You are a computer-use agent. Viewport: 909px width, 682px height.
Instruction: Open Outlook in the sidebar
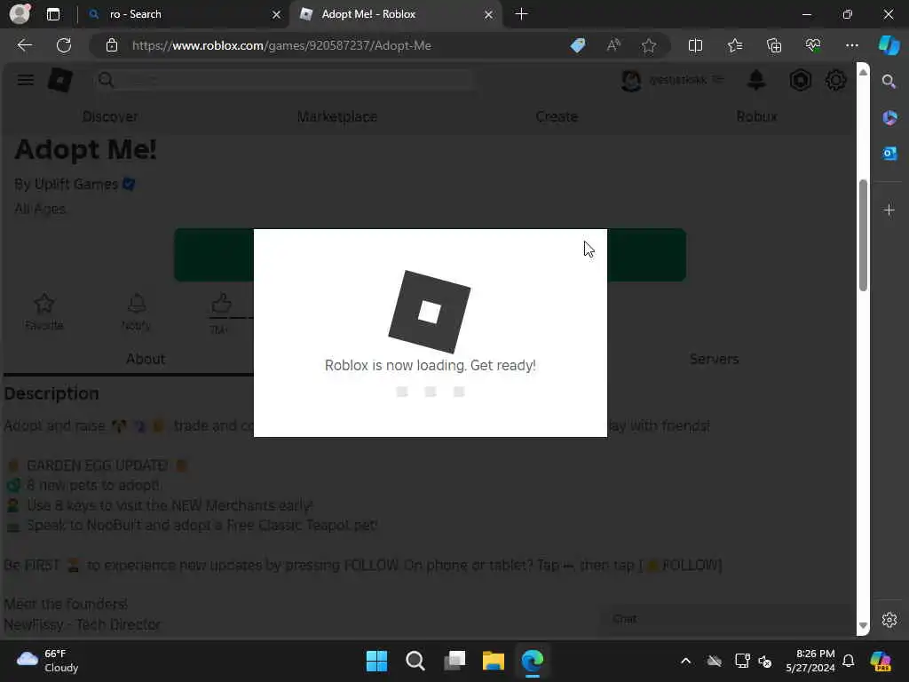coord(889,153)
